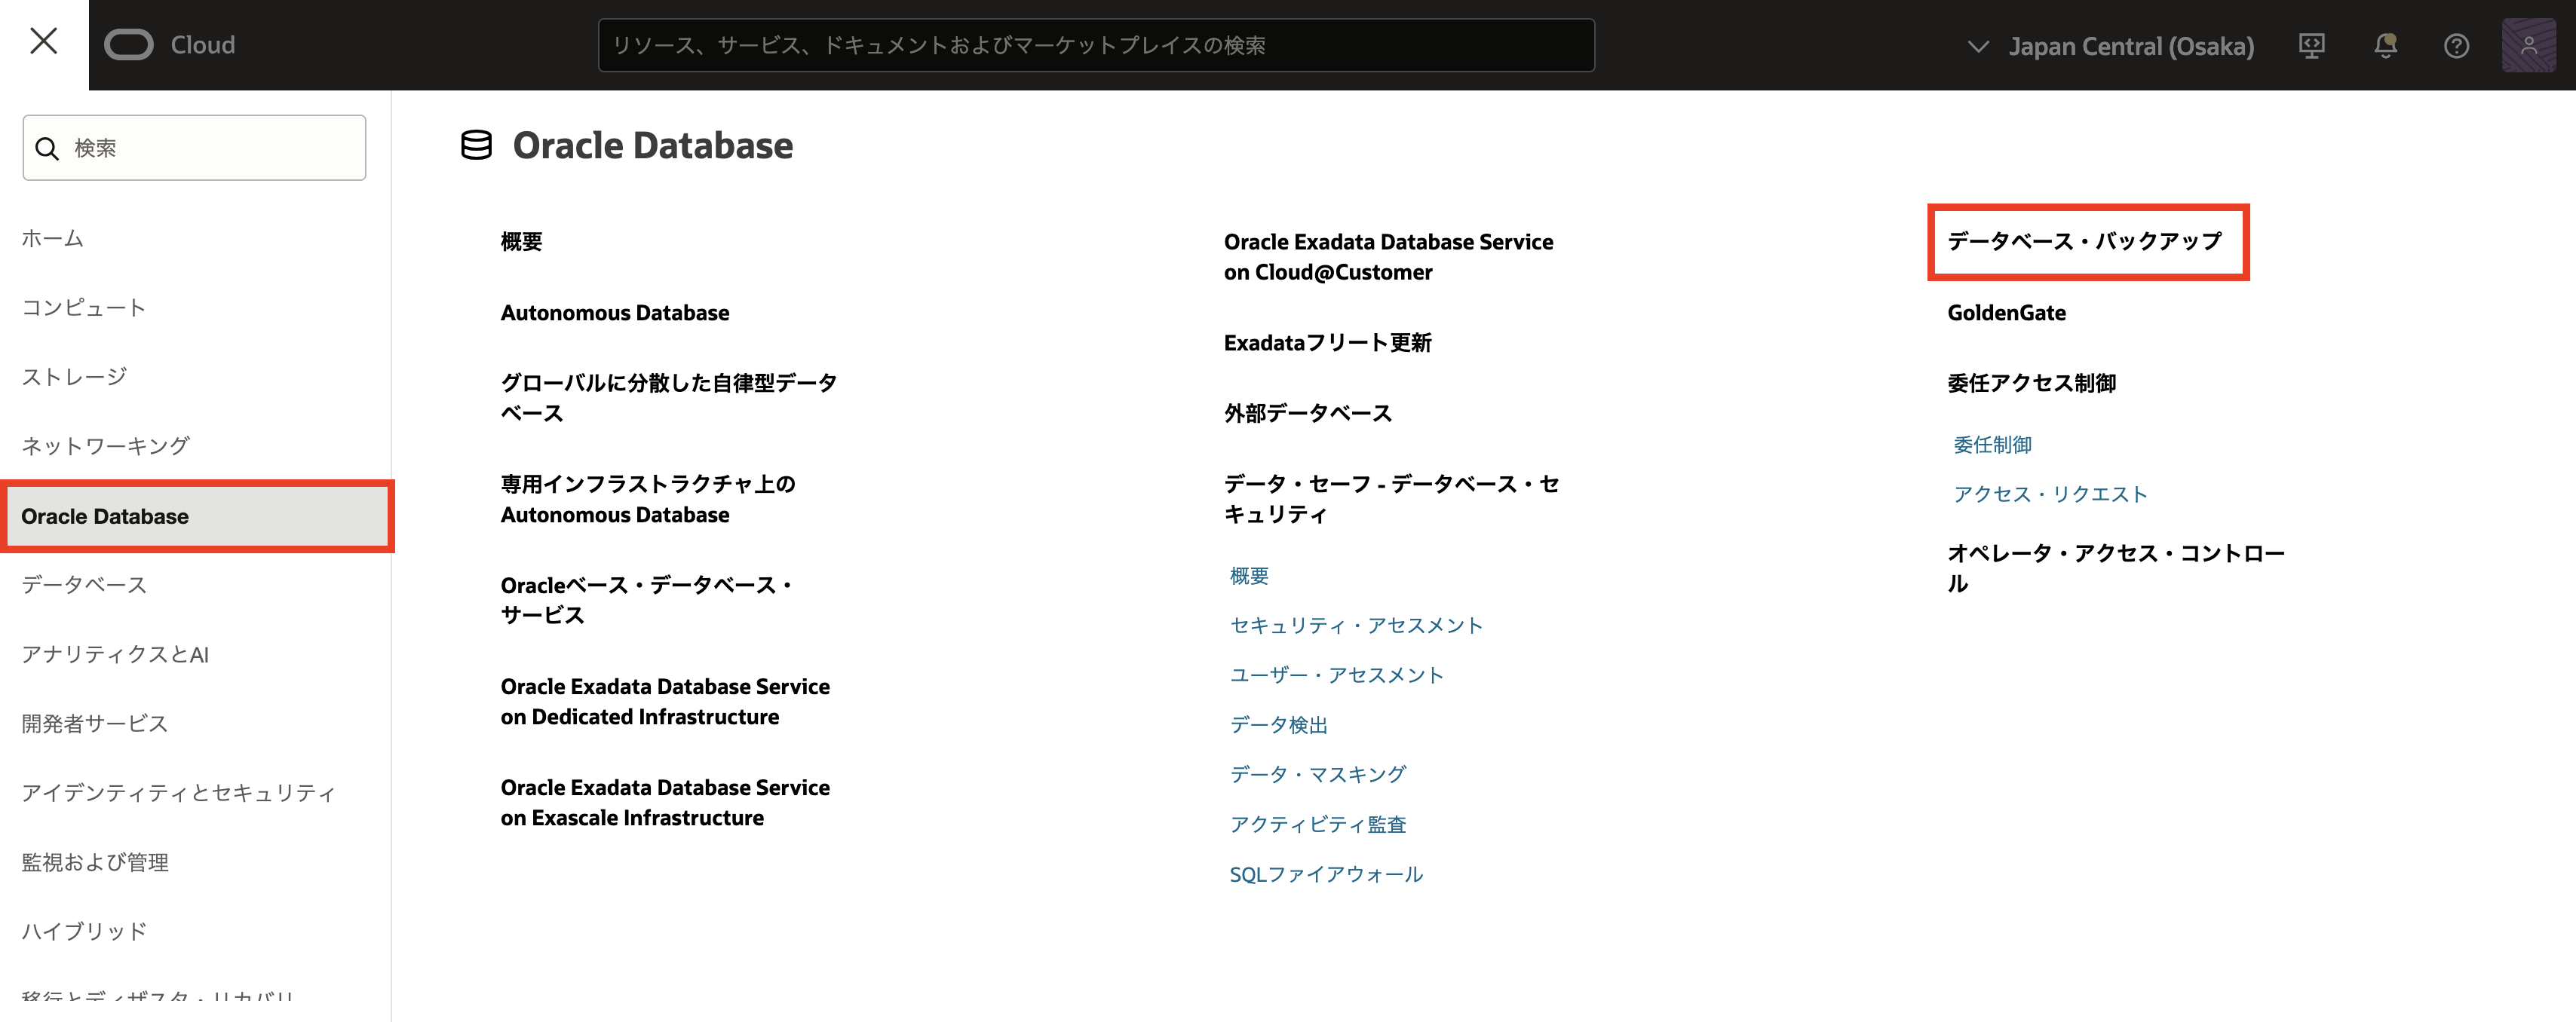Image resolution: width=2576 pixels, height=1022 pixels.
Task: Click the top resource search field
Action: (1095, 46)
